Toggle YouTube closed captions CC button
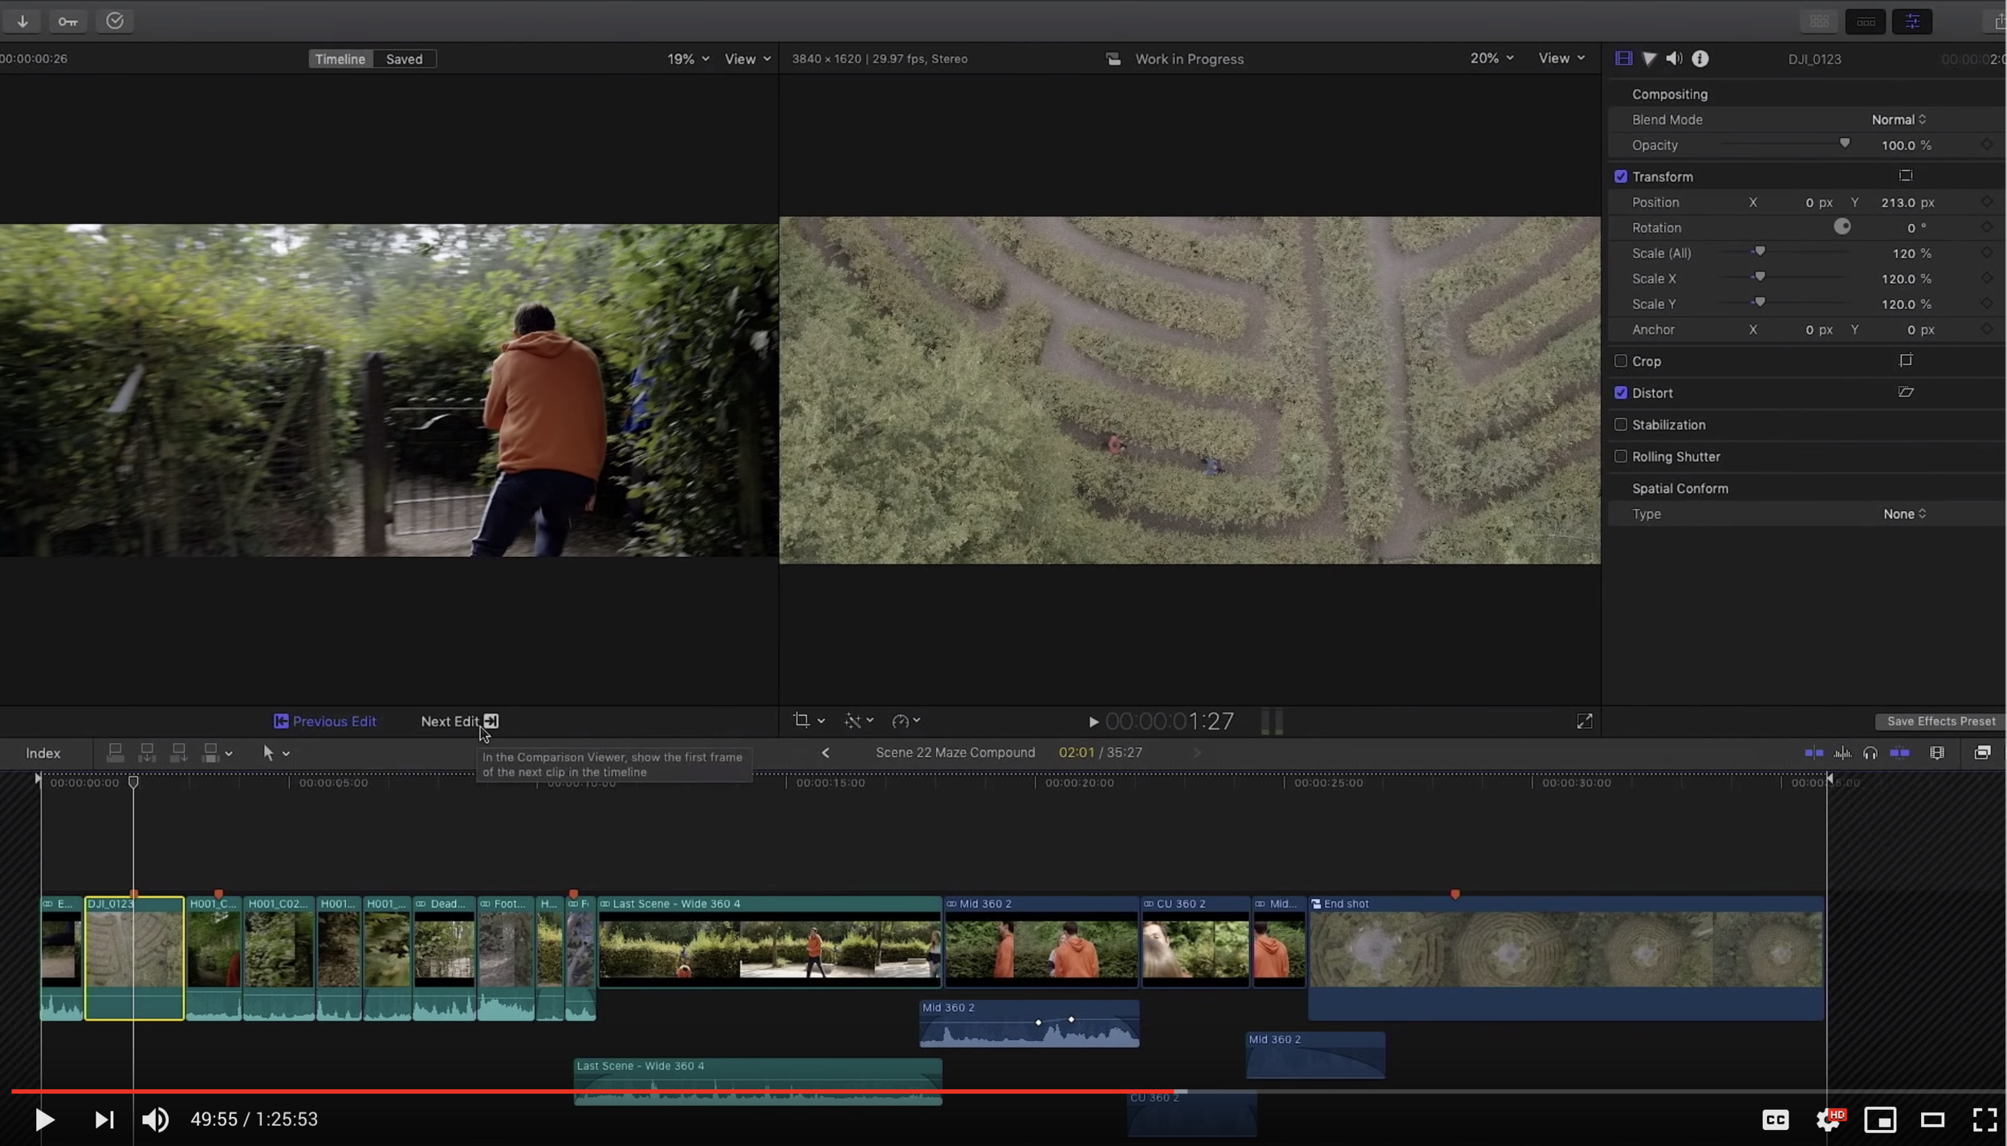Screen dimensions: 2007x1146 1775,1120
